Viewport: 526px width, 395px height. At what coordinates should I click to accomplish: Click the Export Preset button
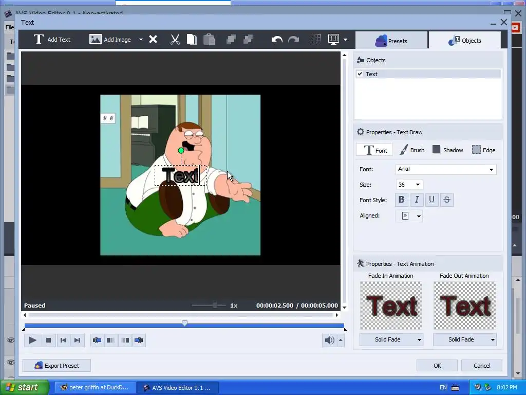click(57, 366)
